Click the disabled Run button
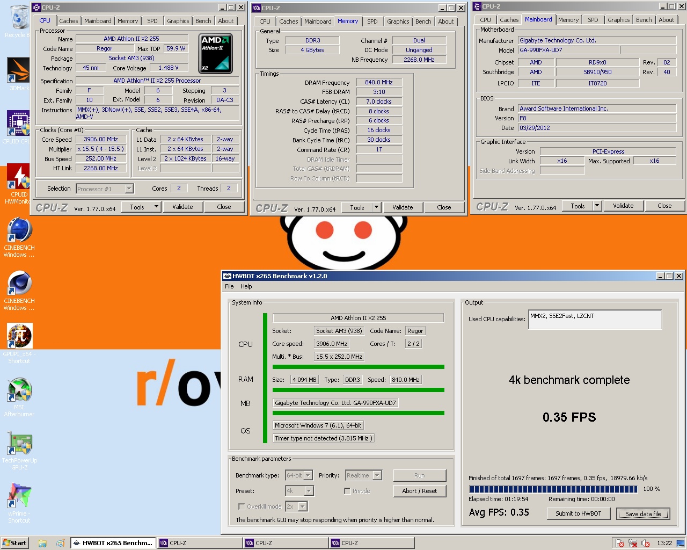 [x=420, y=475]
